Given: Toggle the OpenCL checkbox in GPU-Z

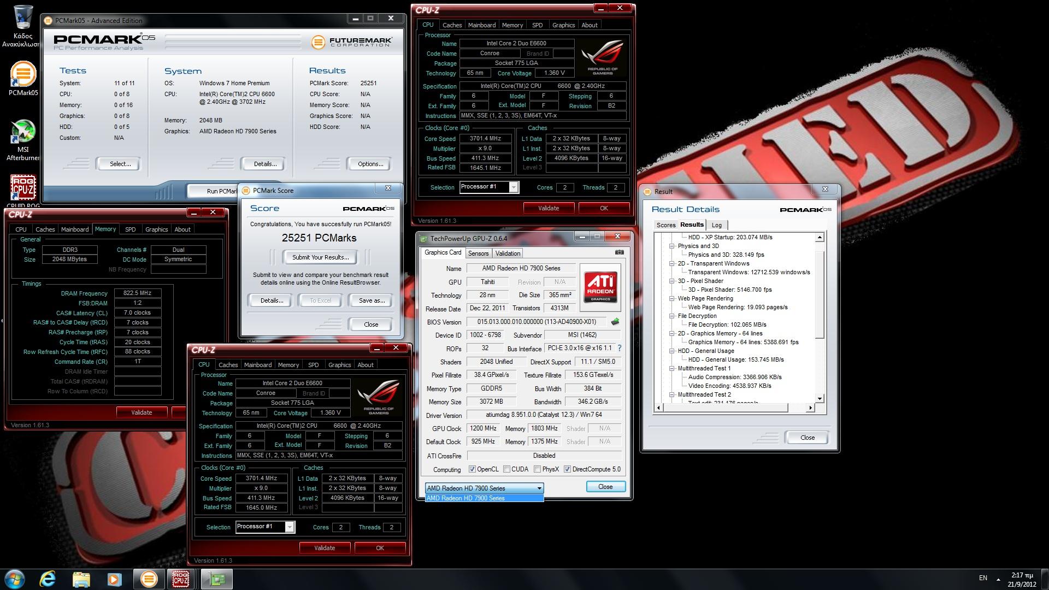Looking at the screenshot, I should tap(473, 469).
